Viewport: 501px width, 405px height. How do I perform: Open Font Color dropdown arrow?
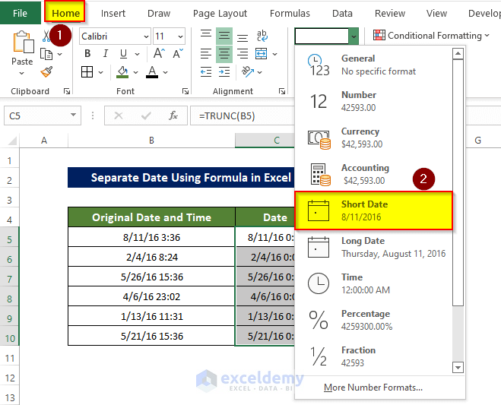(x=165, y=72)
